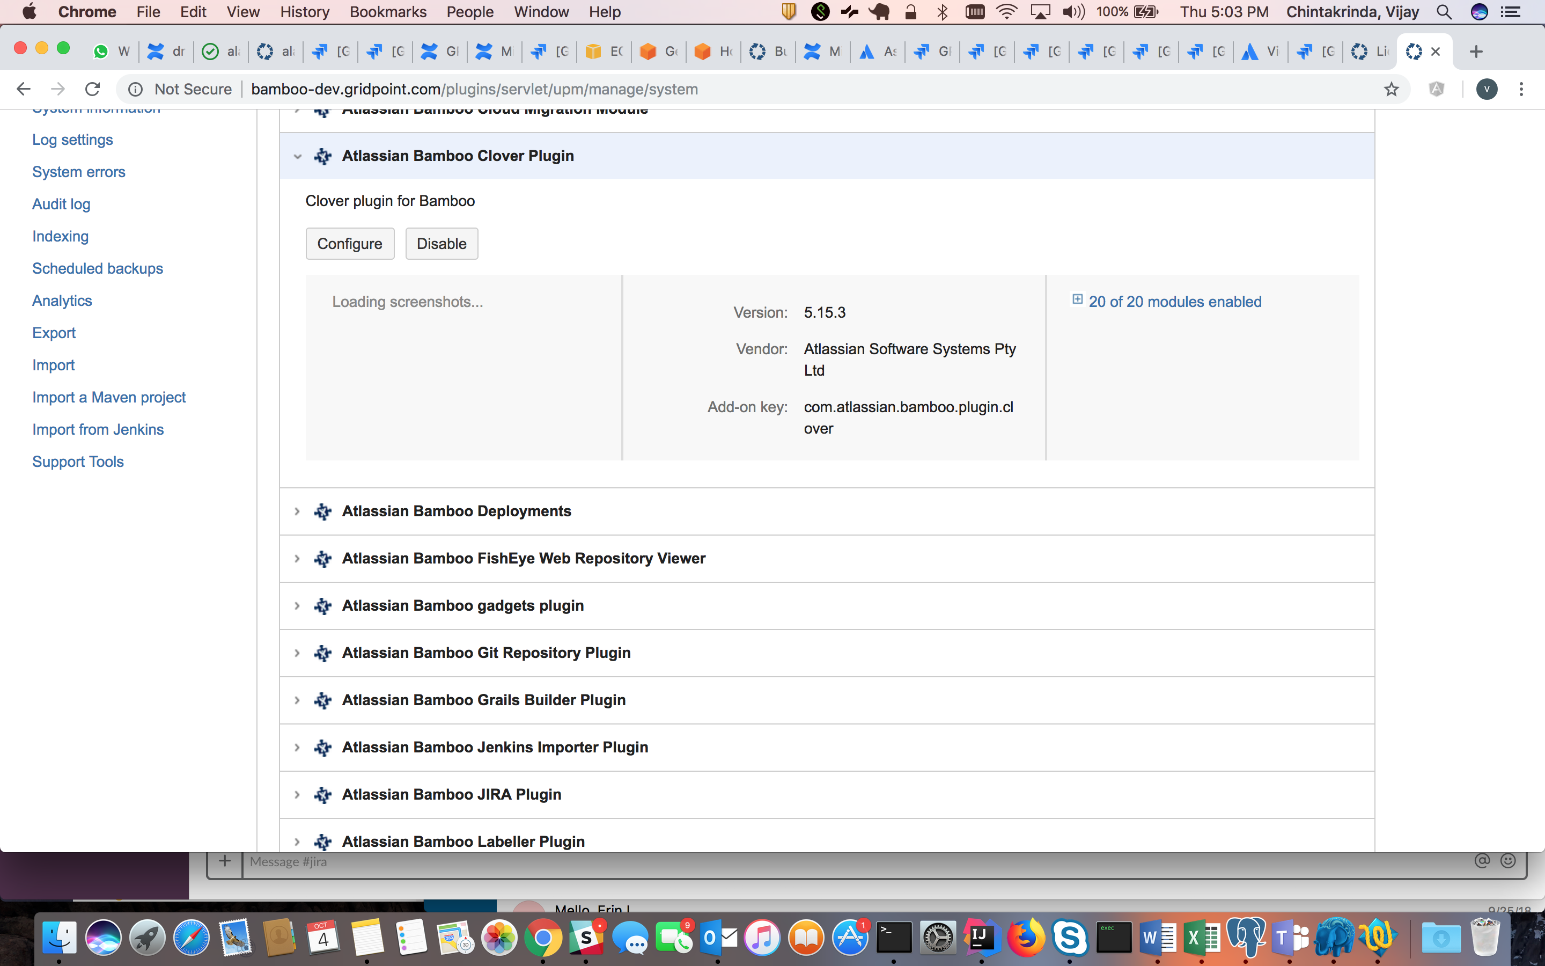
Task: Click the plugin icon beside Atlassian Bamboo Deployments
Action: coord(323,511)
